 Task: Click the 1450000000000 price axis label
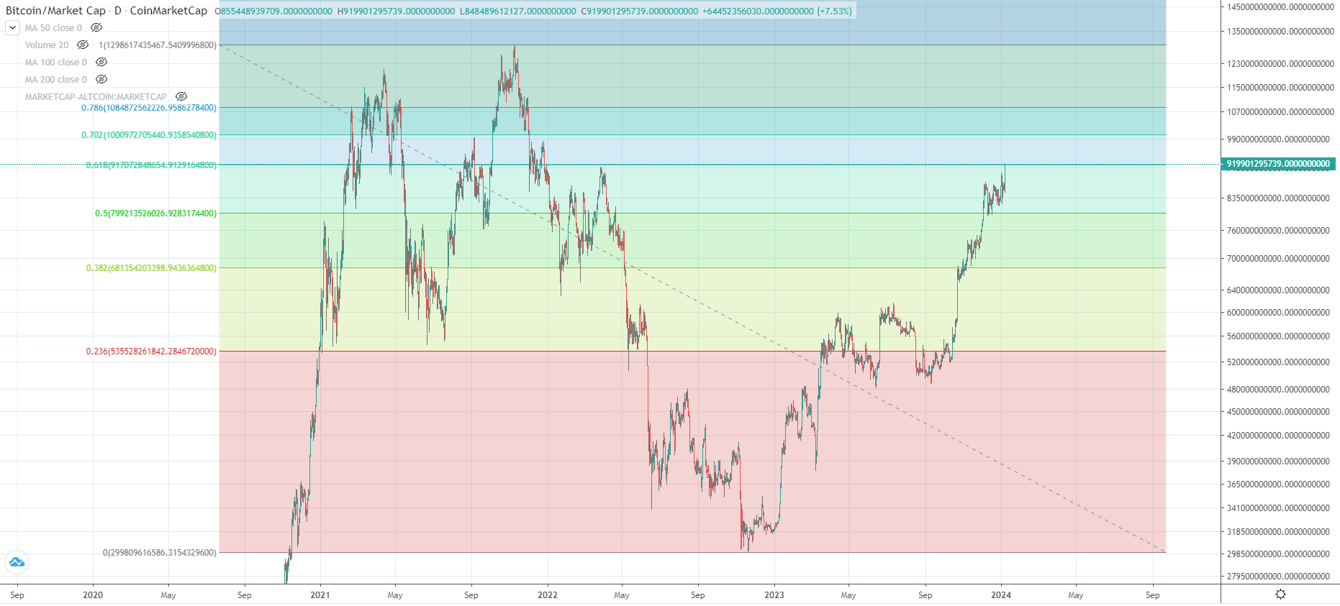(1281, 6)
